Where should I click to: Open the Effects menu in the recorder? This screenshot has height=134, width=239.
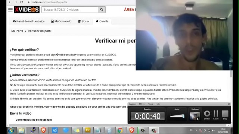[142, 104]
